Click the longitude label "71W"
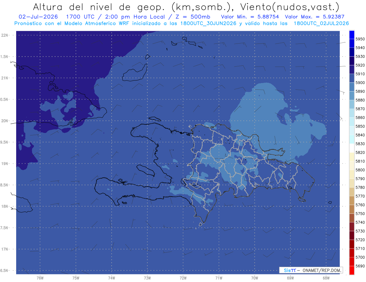Viewport: 366px width, 282px height. 219,278
